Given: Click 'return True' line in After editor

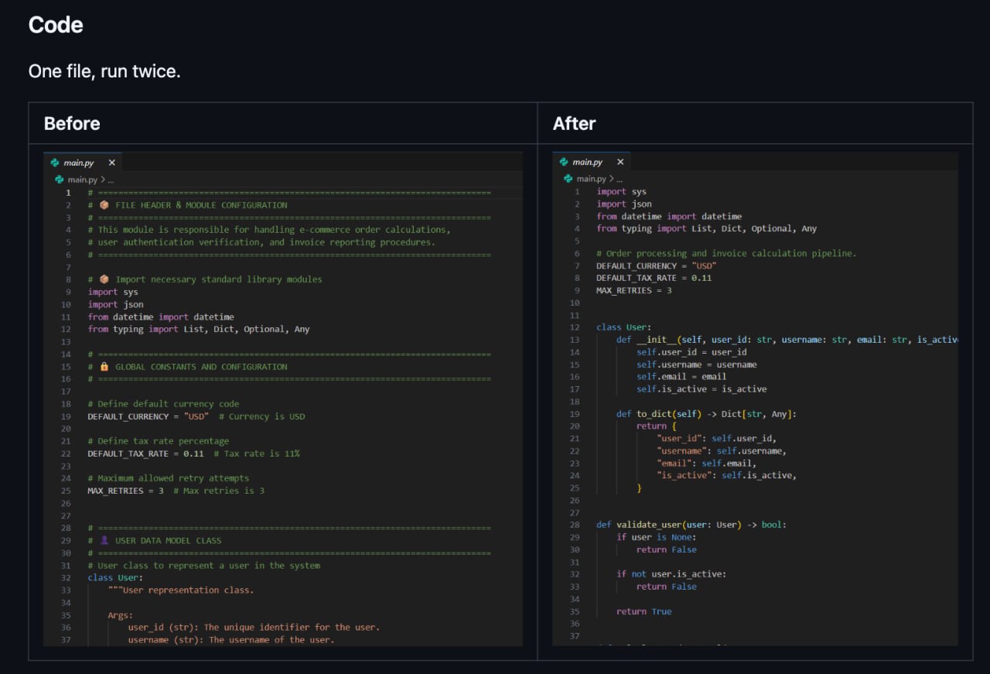Looking at the screenshot, I should pyautogui.click(x=644, y=611).
